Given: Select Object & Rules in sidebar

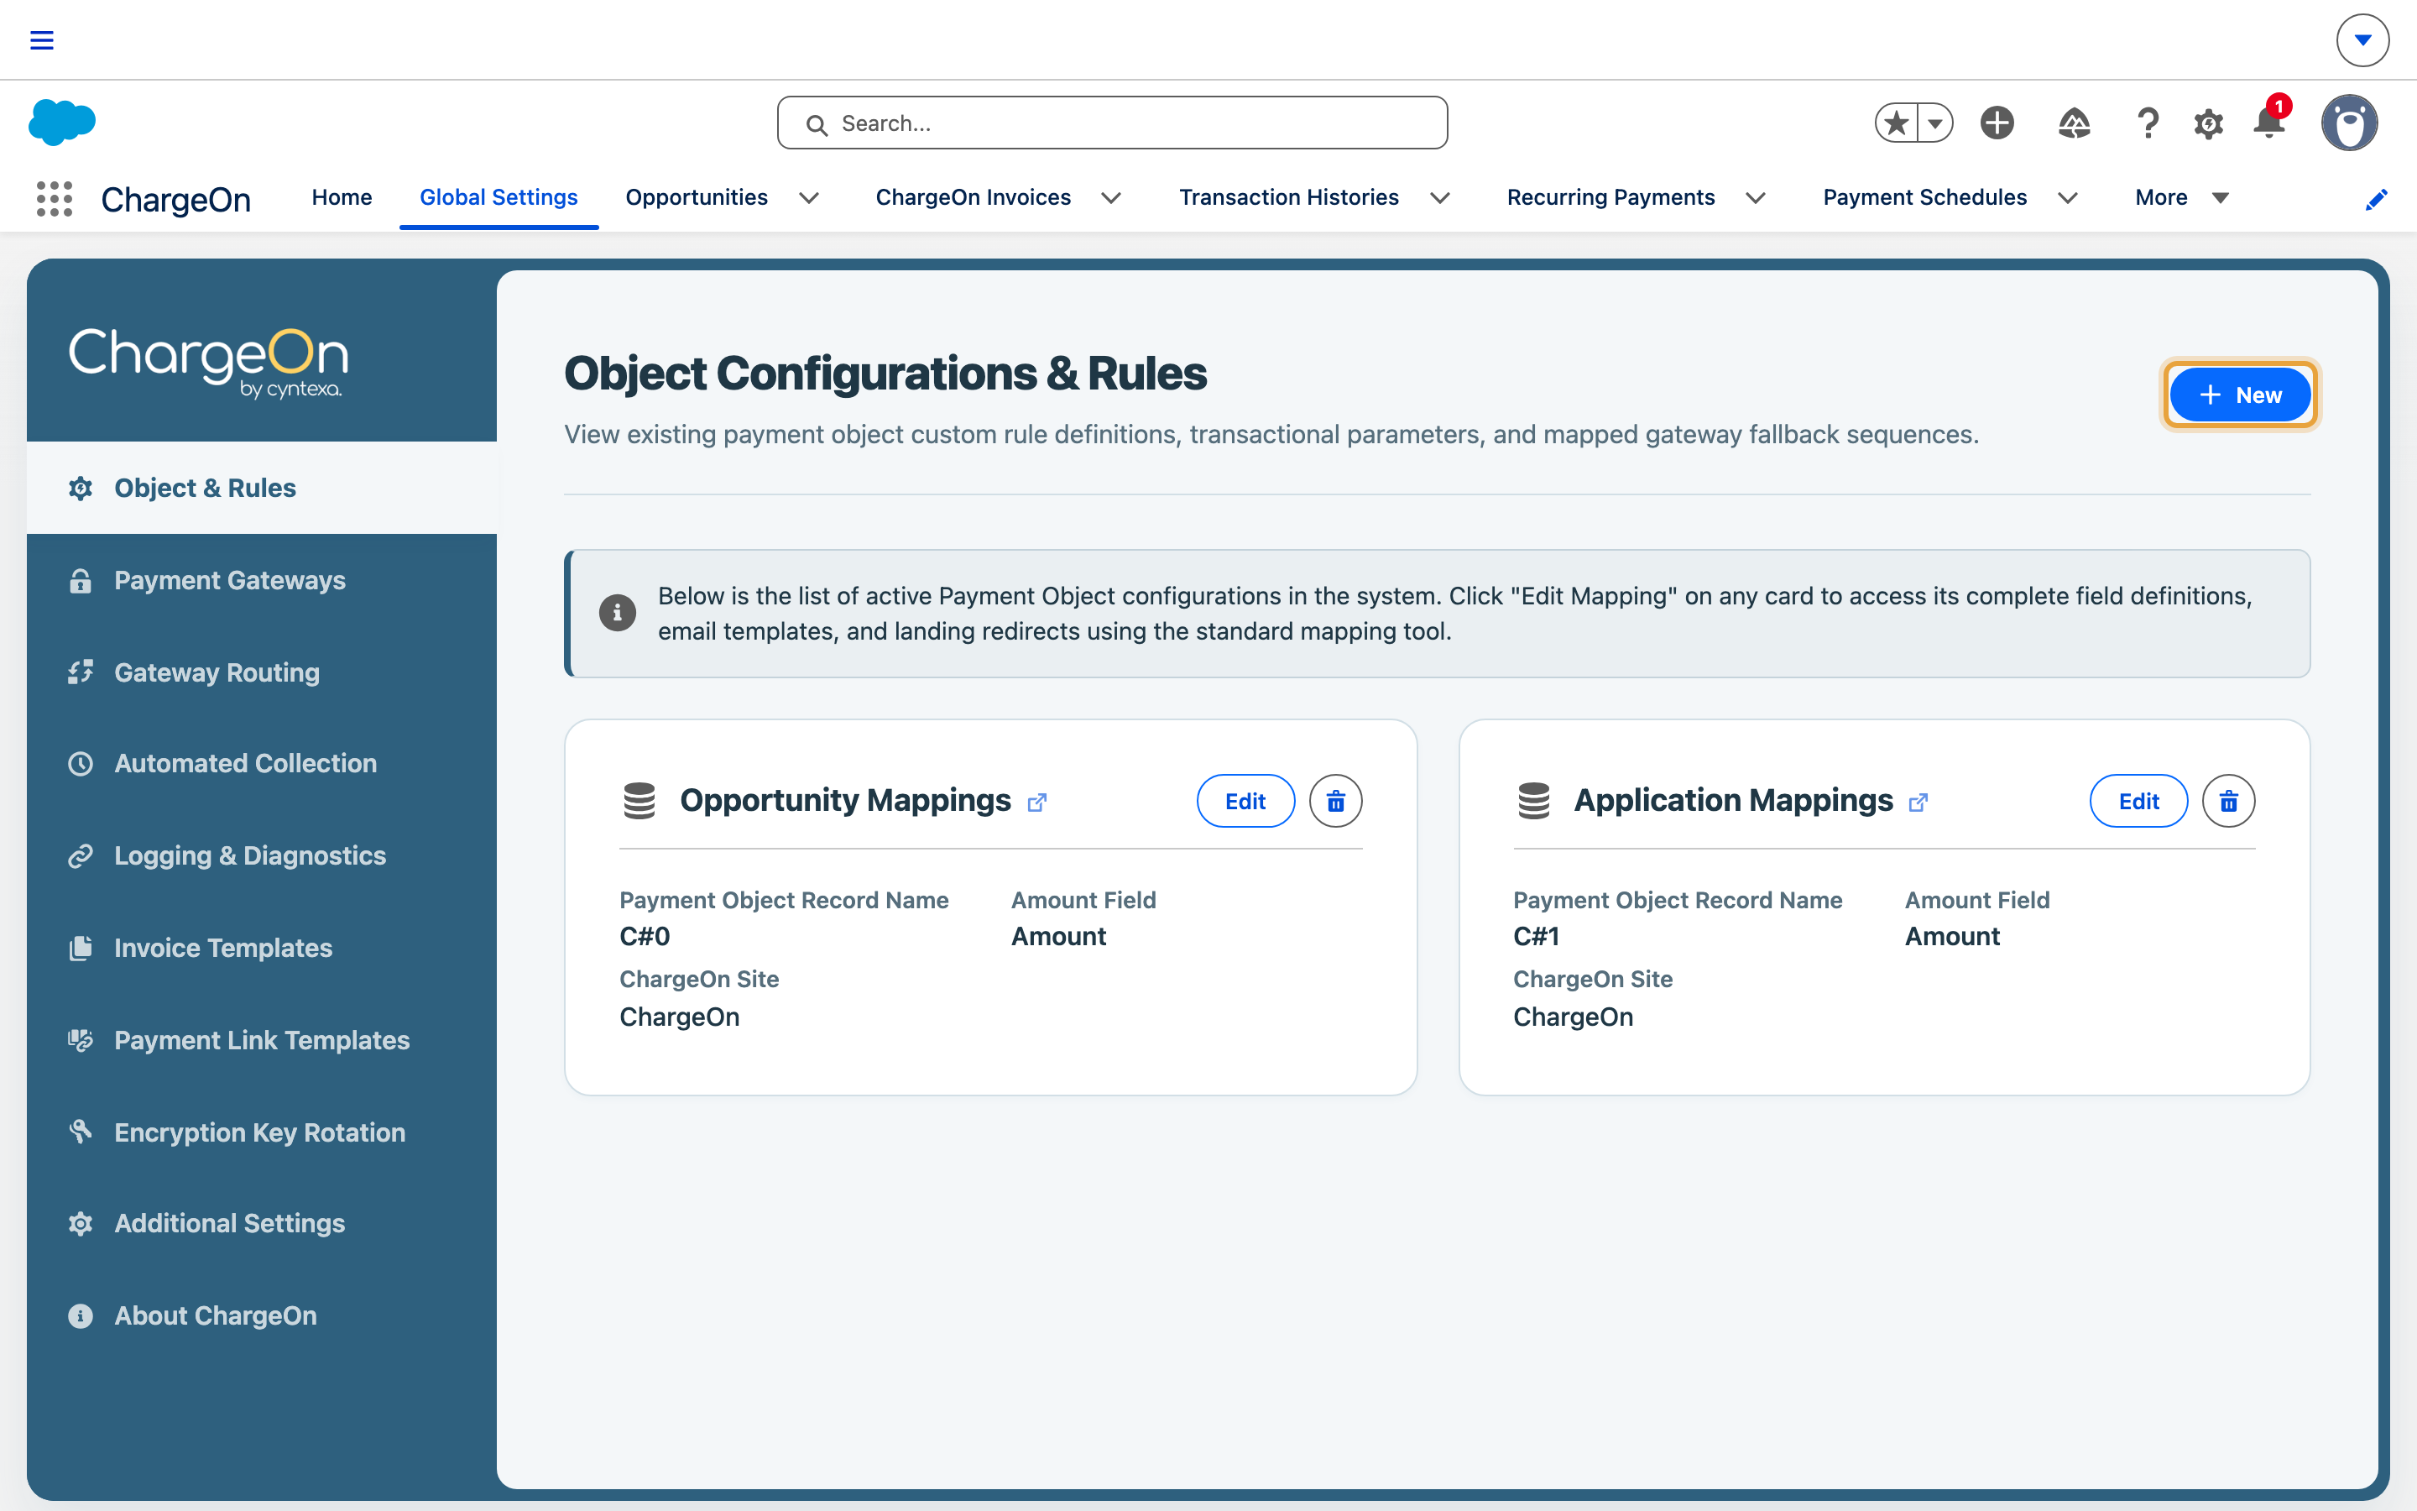Looking at the screenshot, I should (x=262, y=488).
